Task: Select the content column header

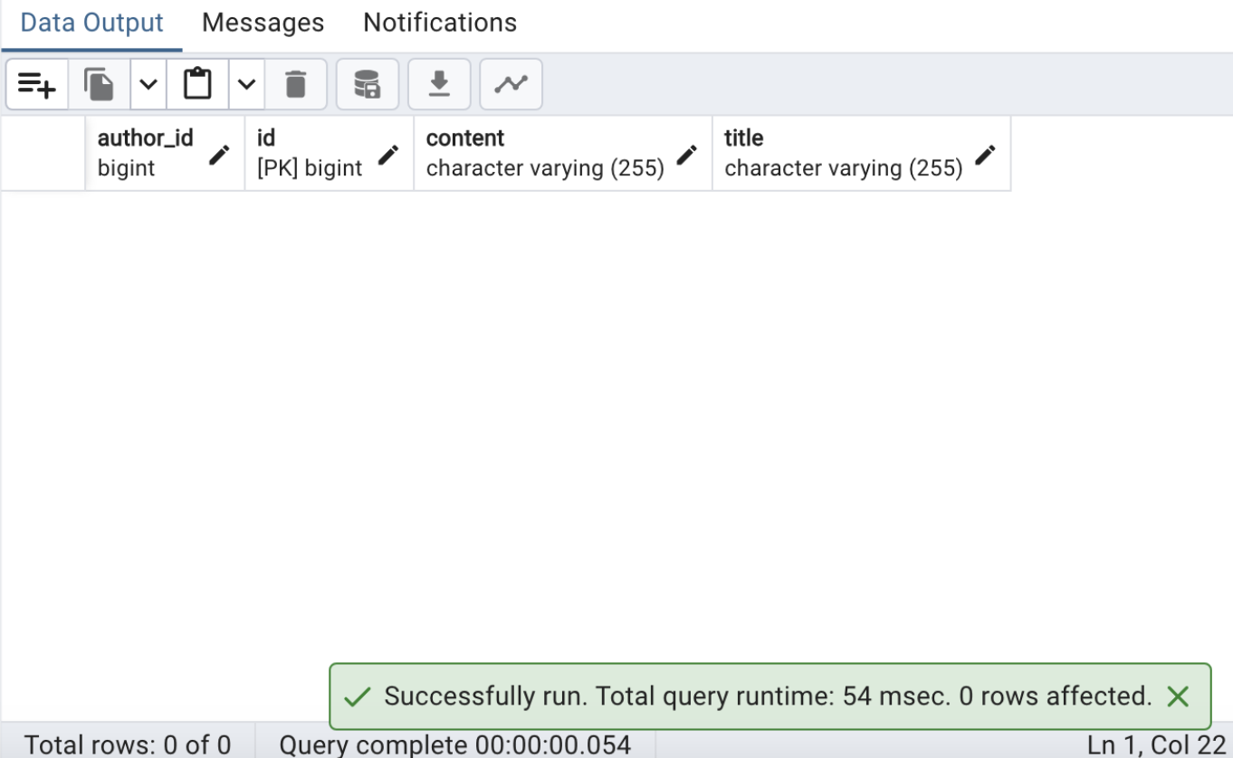Action: click(x=545, y=153)
